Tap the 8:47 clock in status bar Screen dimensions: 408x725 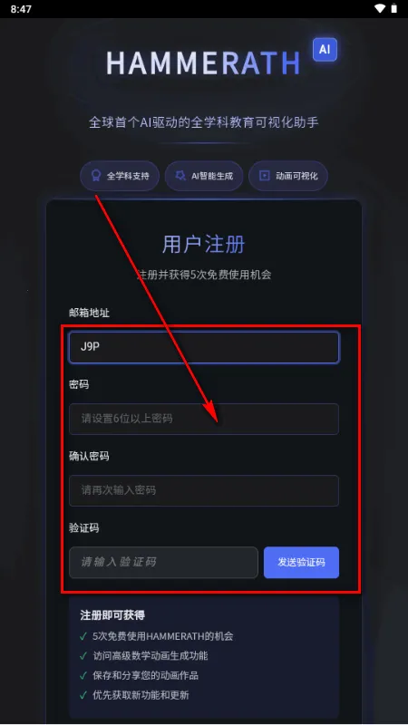point(21,9)
